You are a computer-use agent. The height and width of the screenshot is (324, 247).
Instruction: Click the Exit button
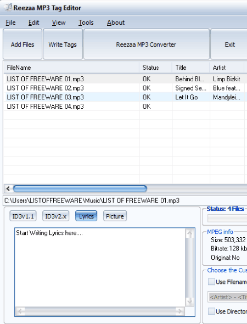pos(229,44)
